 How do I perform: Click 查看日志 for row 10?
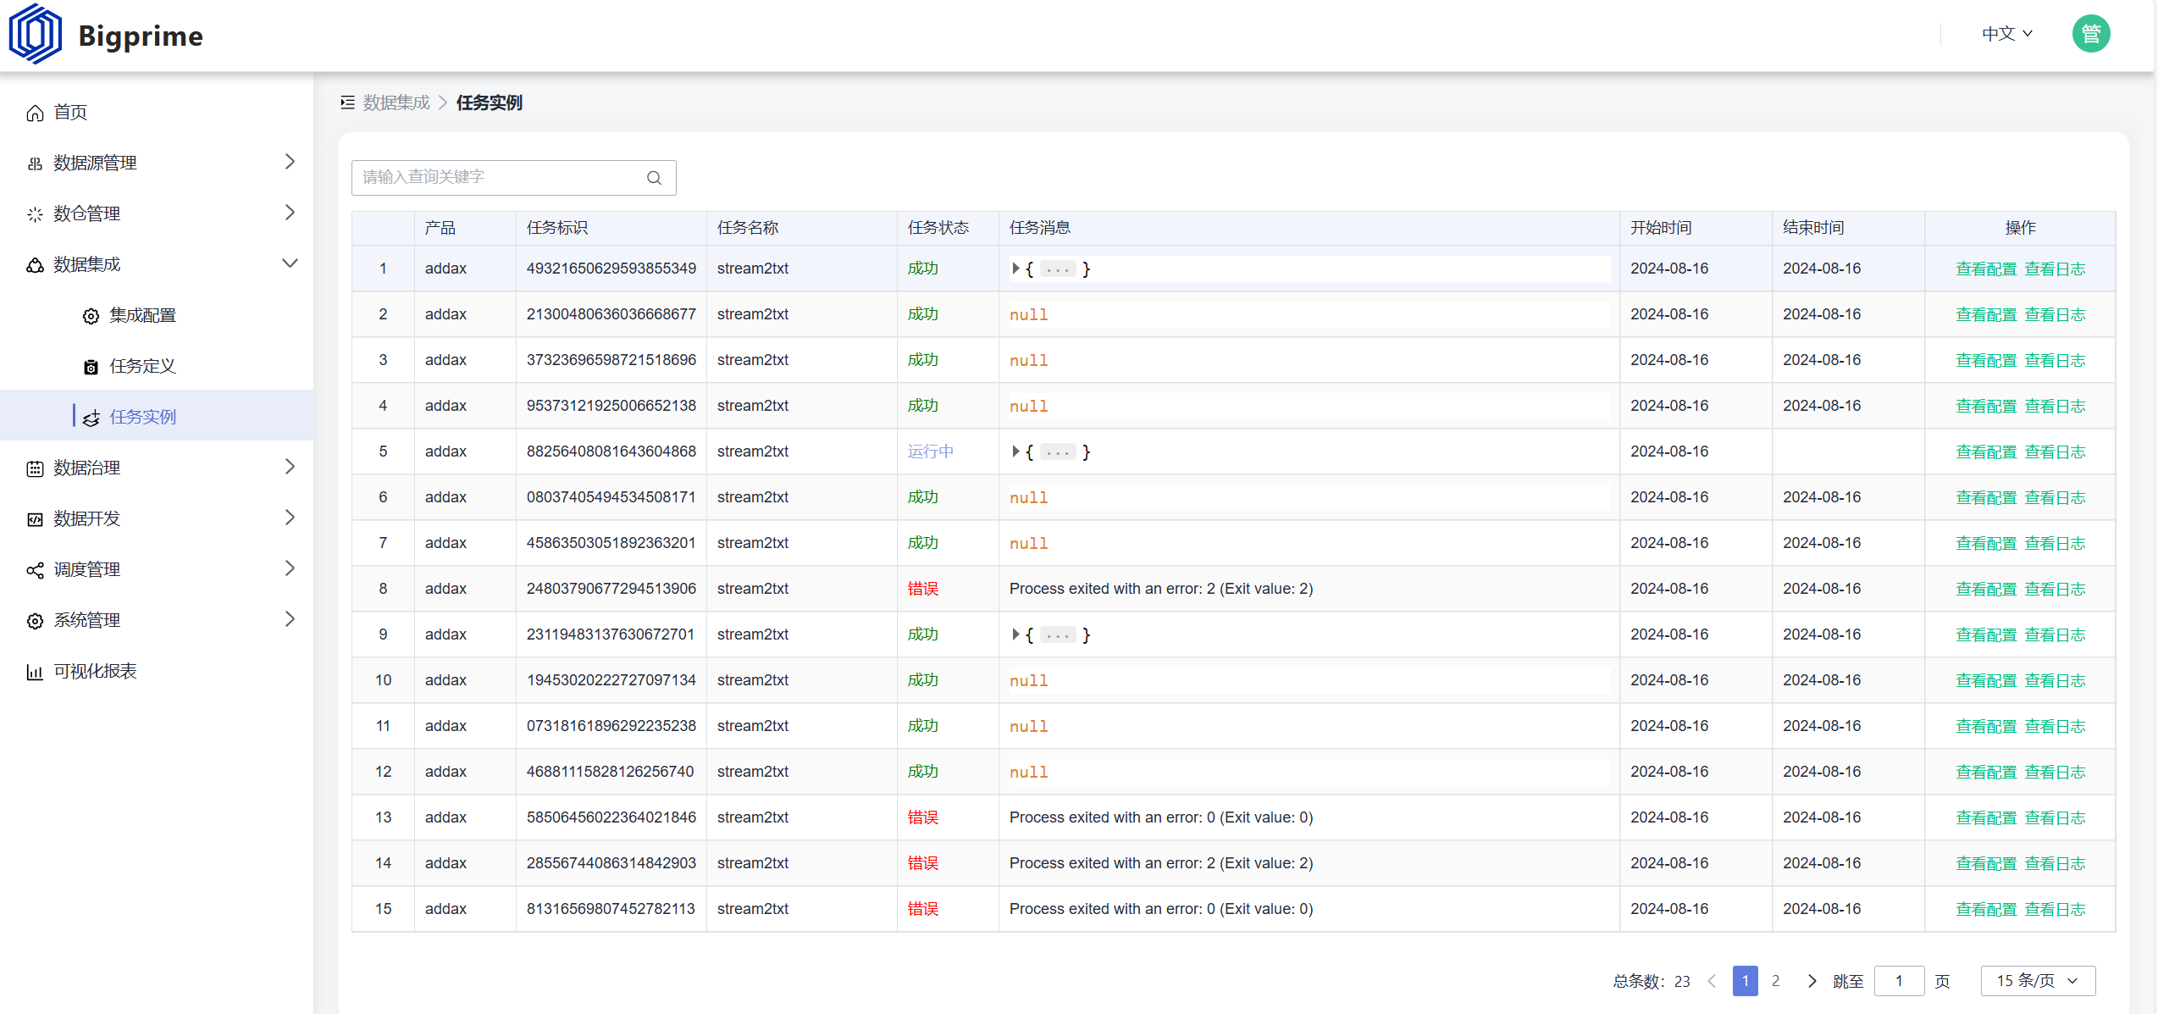[2055, 681]
